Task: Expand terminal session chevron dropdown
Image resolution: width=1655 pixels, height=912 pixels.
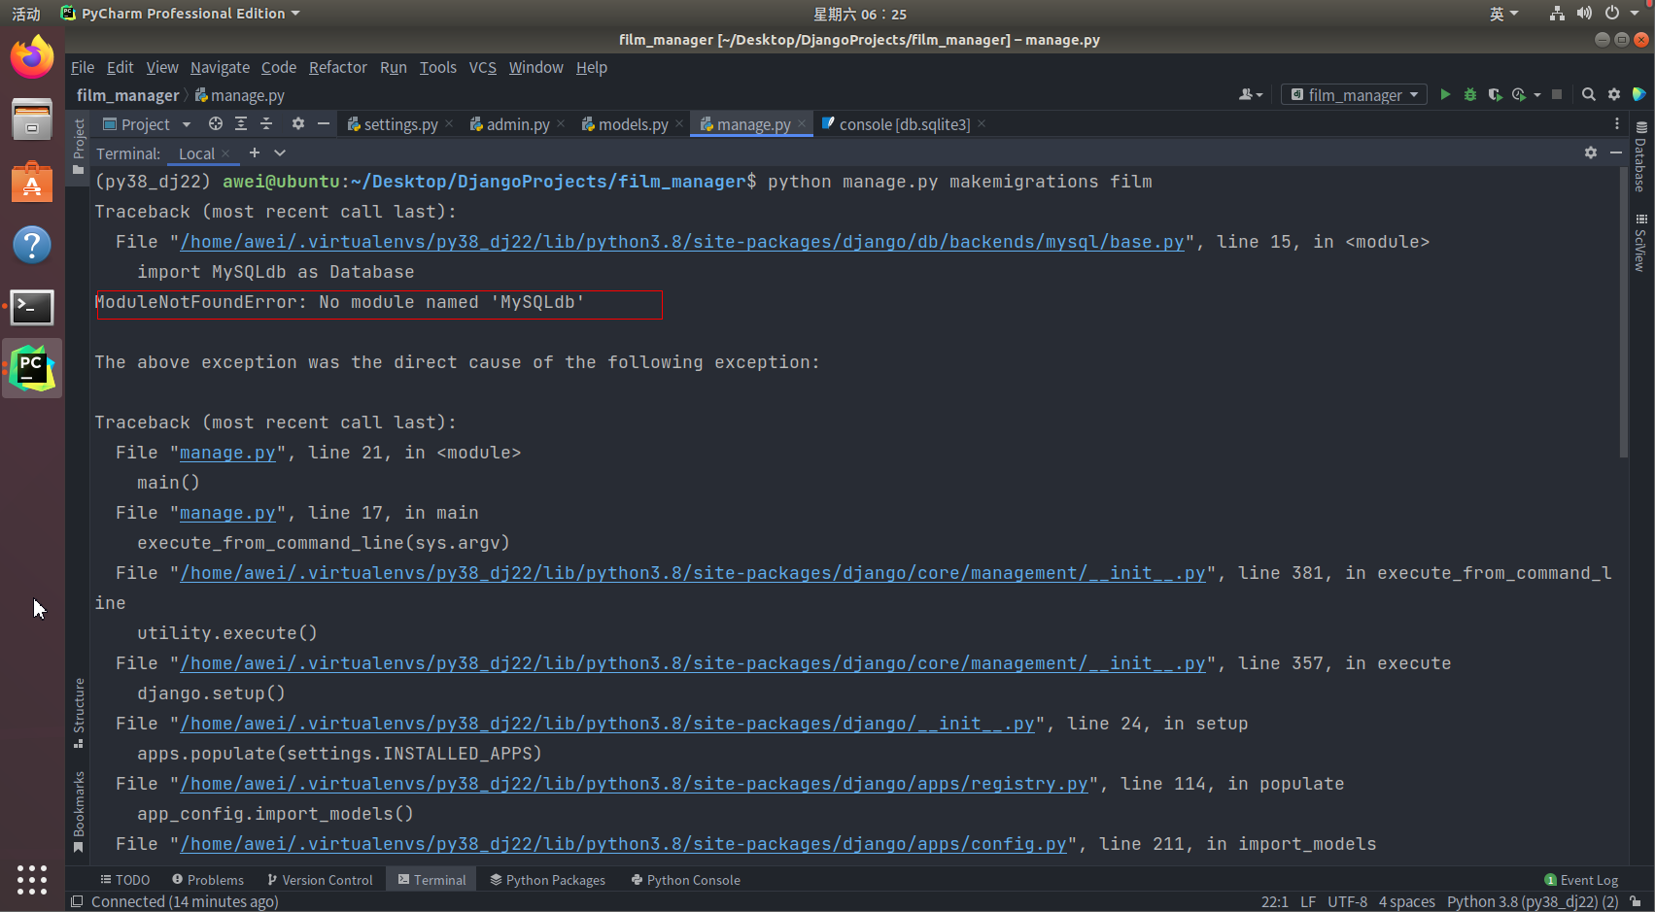Action: (x=280, y=153)
